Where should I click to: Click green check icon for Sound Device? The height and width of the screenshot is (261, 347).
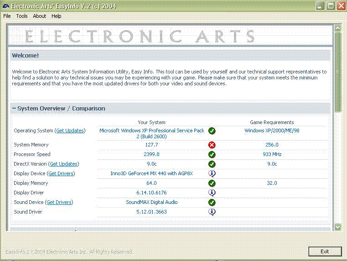[212, 202]
